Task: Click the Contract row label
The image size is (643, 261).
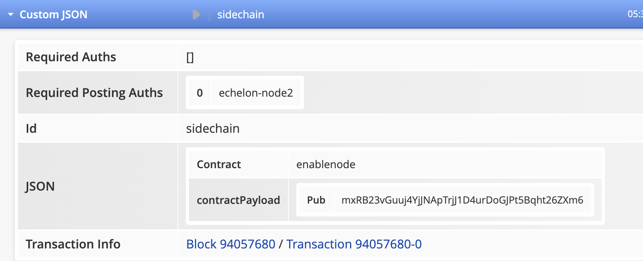Action: coord(219,164)
